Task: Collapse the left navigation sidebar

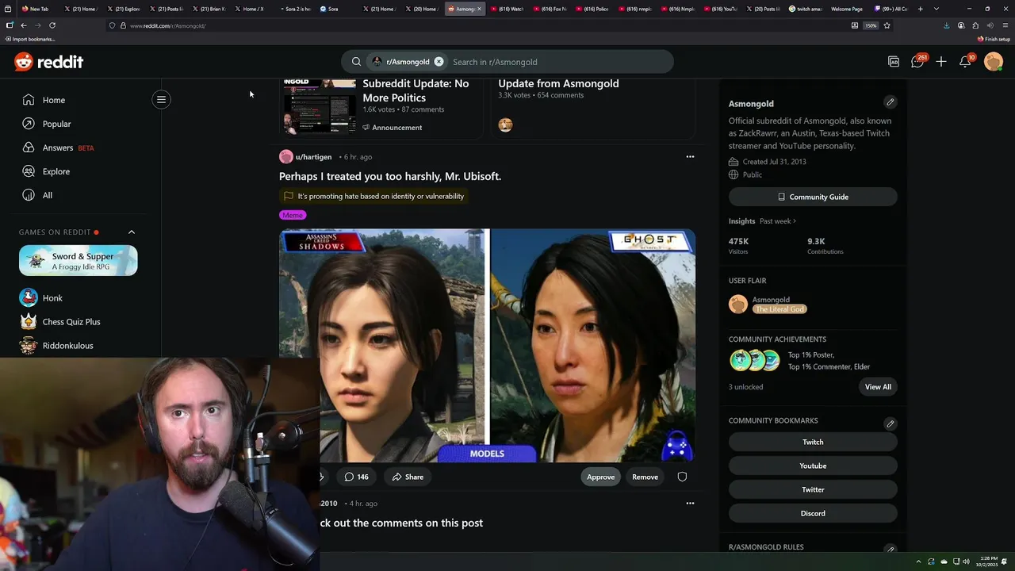Action: (161, 99)
